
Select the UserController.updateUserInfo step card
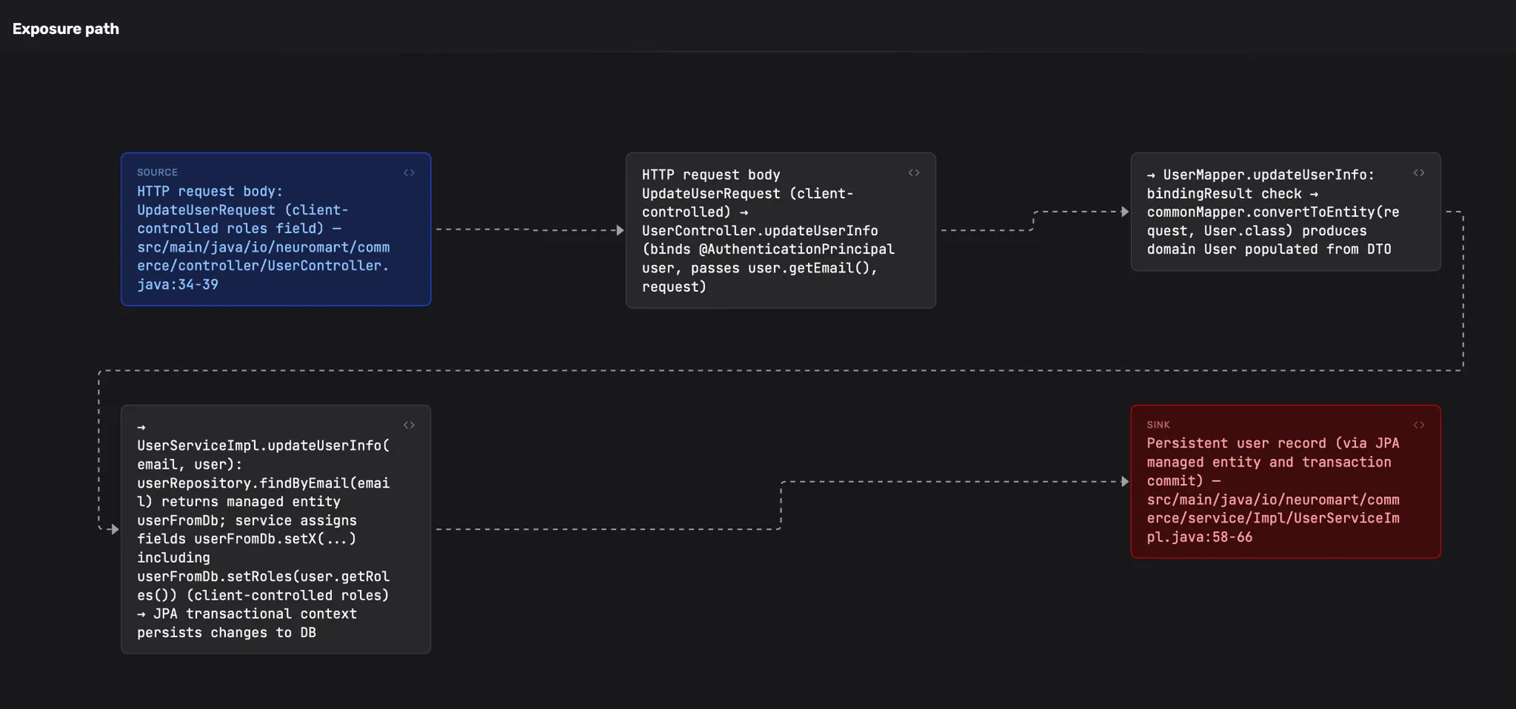(x=781, y=230)
